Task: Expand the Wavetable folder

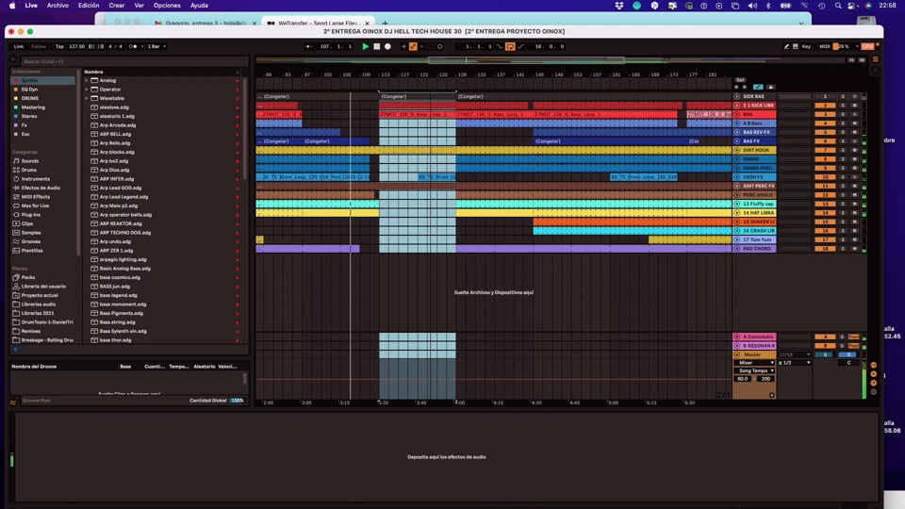Action: (x=87, y=98)
